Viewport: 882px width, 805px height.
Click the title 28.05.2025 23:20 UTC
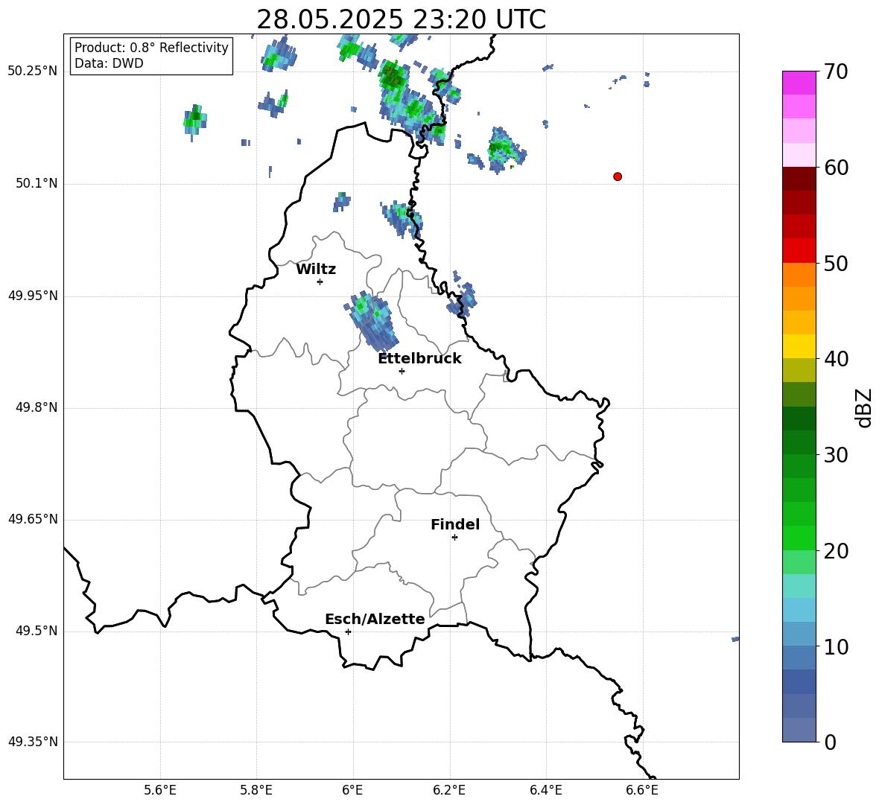click(401, 19)
